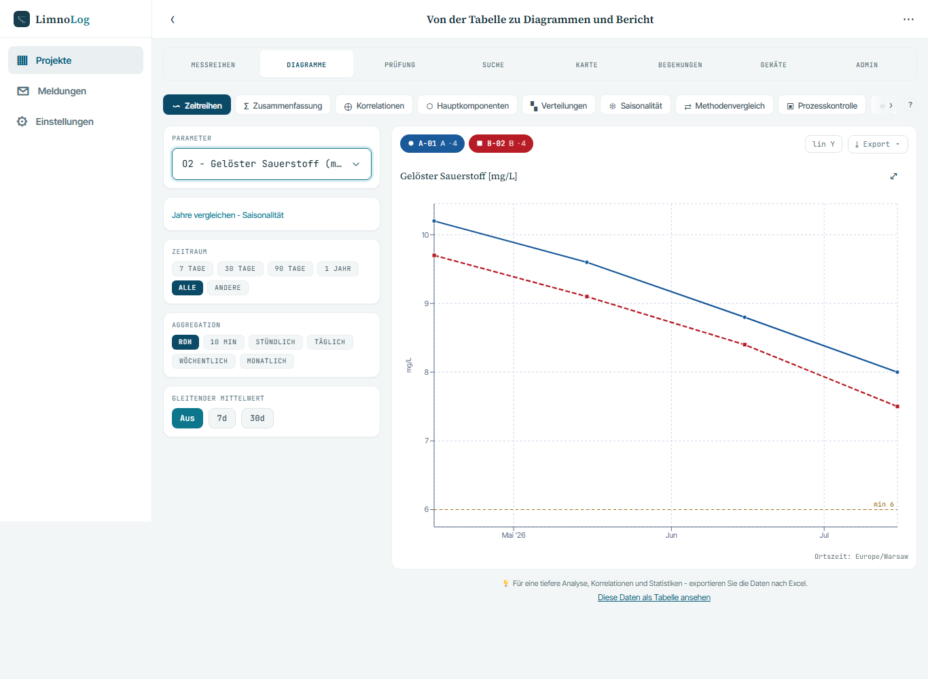Open the three-dot more menu

click(x=908, y=20)
